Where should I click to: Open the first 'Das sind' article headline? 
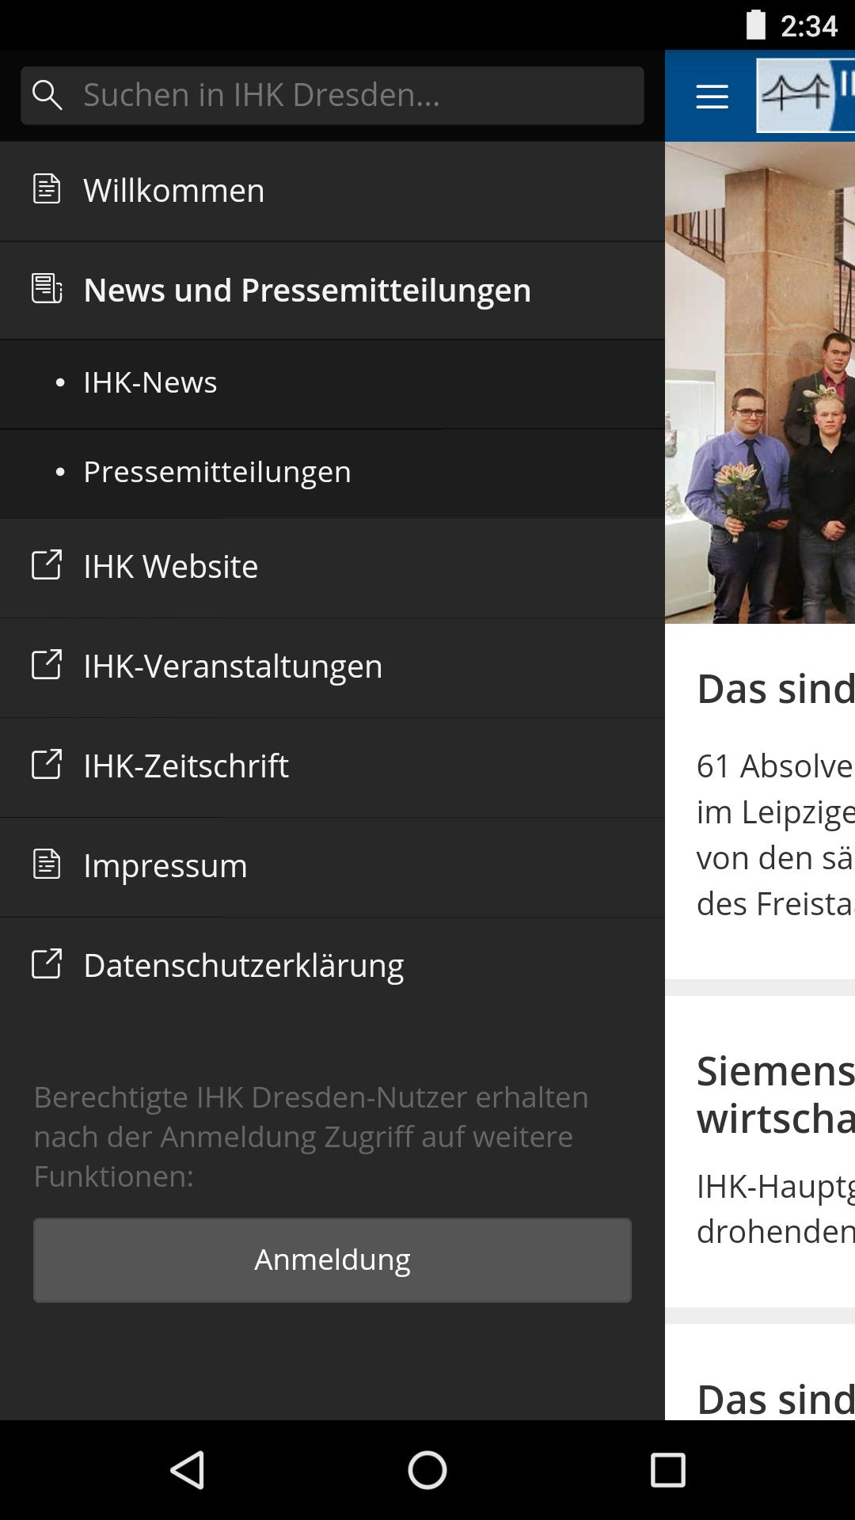click(x=776, y=689)
